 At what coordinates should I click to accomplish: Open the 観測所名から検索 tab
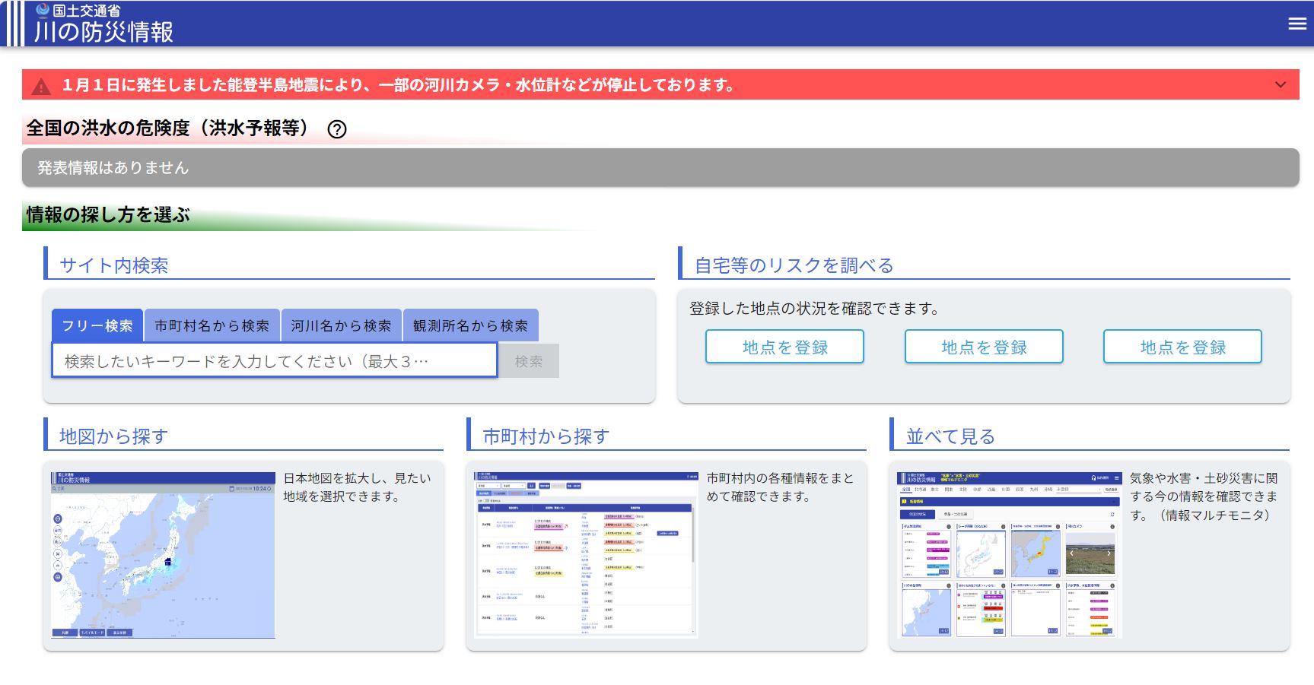(x=470, y=325)
